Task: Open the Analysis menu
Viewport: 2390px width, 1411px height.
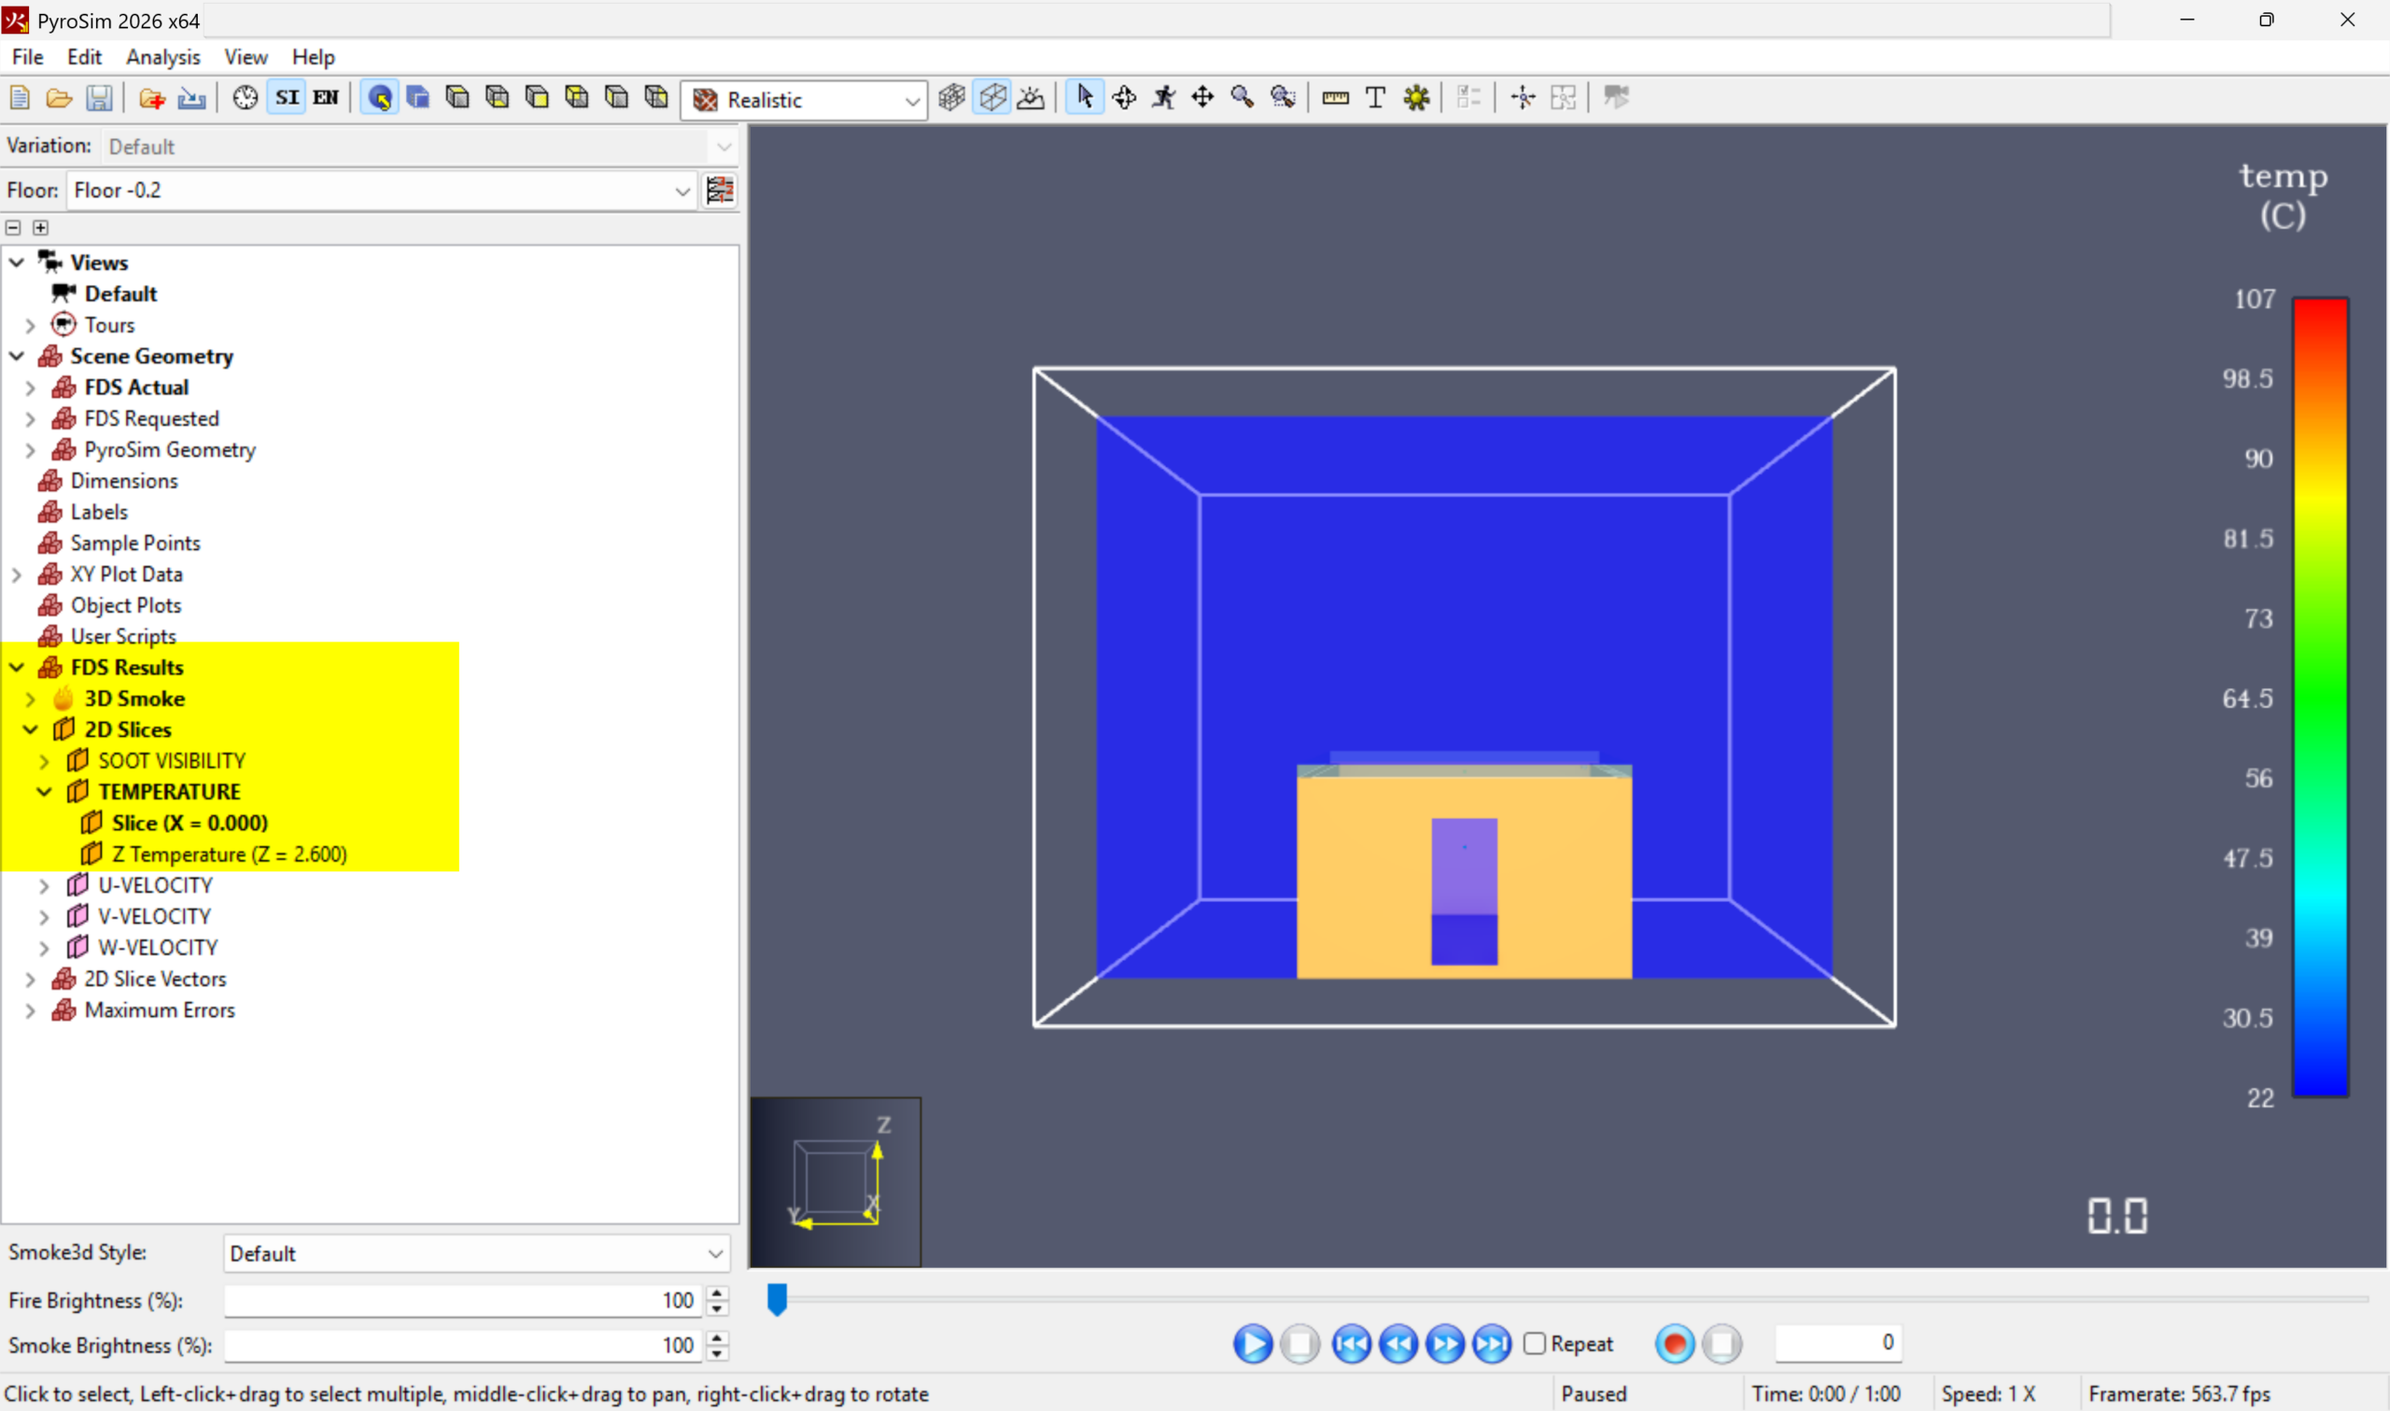Action: (162, 57)
